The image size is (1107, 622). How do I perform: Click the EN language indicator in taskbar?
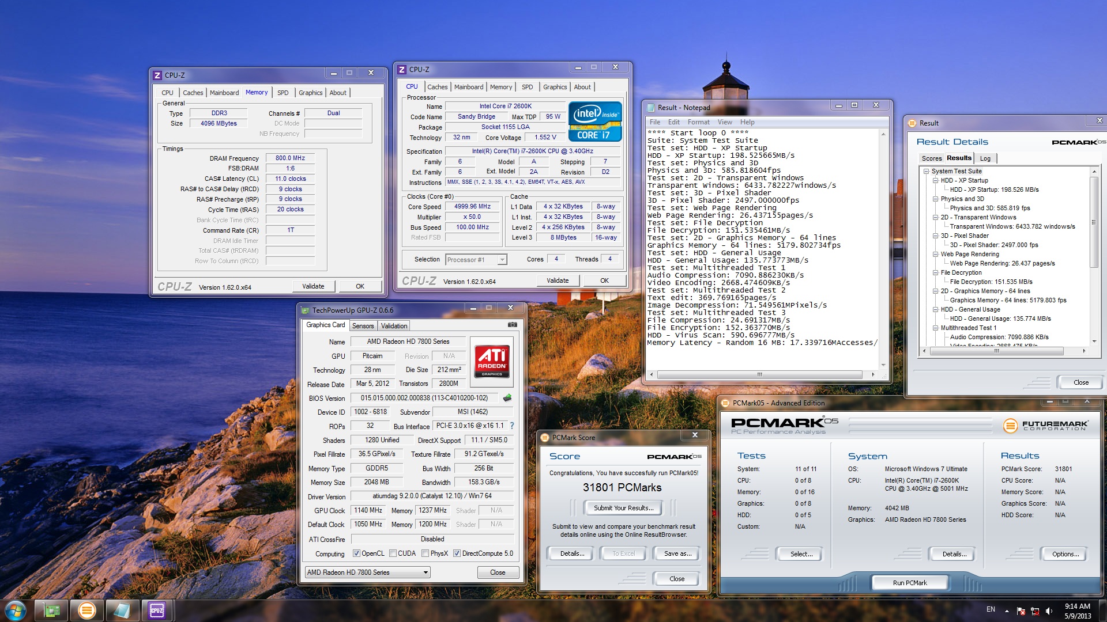pos(991,609)
